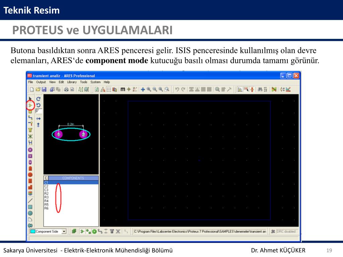
Task: Select the DIL pad tool
Action: point(30,162)
